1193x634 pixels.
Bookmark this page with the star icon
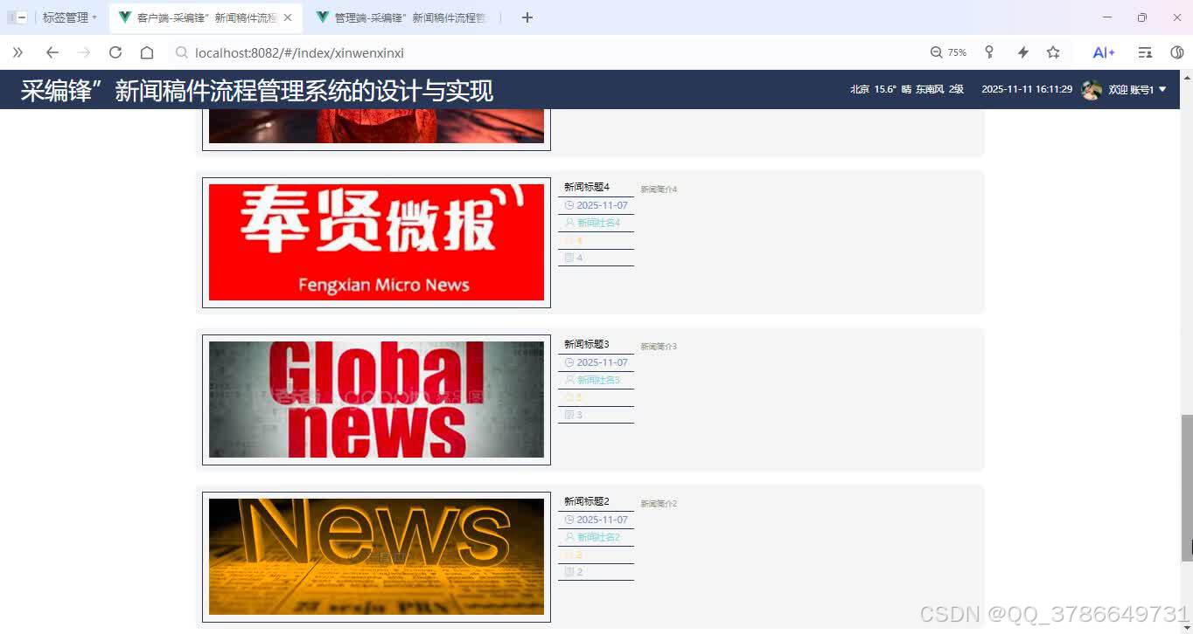click(x=1053, y=52)
